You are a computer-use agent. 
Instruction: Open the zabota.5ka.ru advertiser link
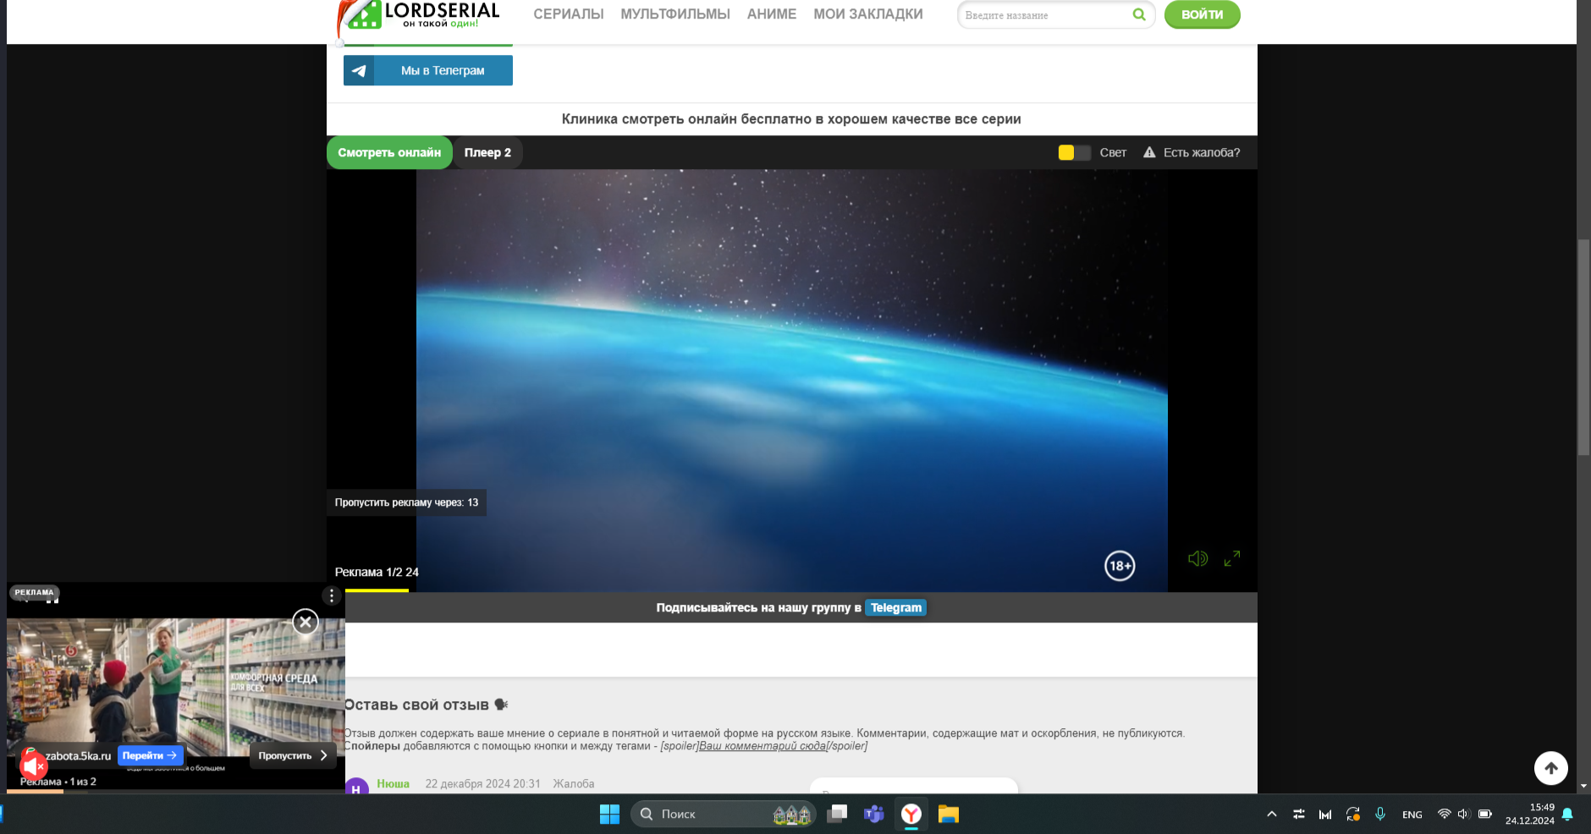pyautogui.click(x=78, y=755)
